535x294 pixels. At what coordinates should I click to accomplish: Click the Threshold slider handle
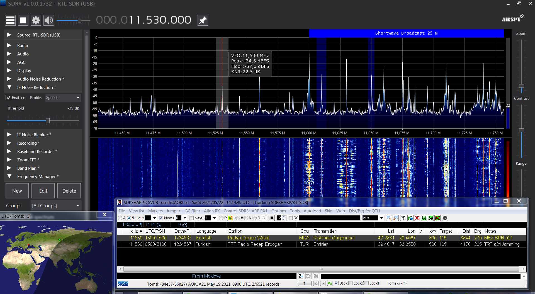(48, 121)
